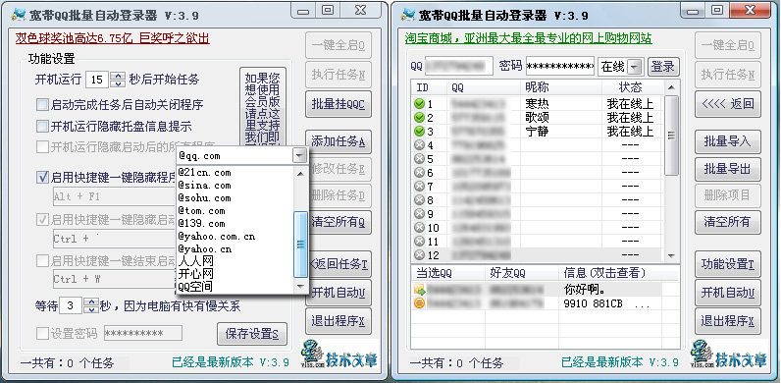Click the 如果您想使用会员版 notice button
This screenshot has height=383, width=781.
point(263,107)
